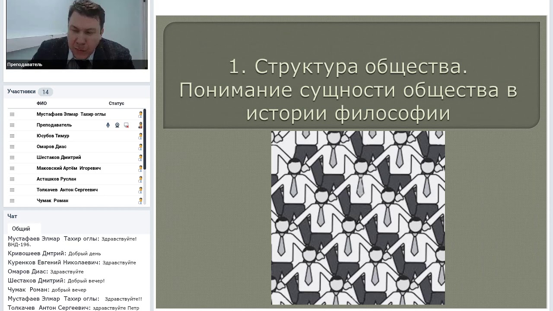The image size is (553, 311).
Task: Select participant name Асташков Руслан
Action: tap(56, 179)
